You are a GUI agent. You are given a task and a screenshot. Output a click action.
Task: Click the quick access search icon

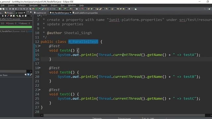click(x=205, y=9)
